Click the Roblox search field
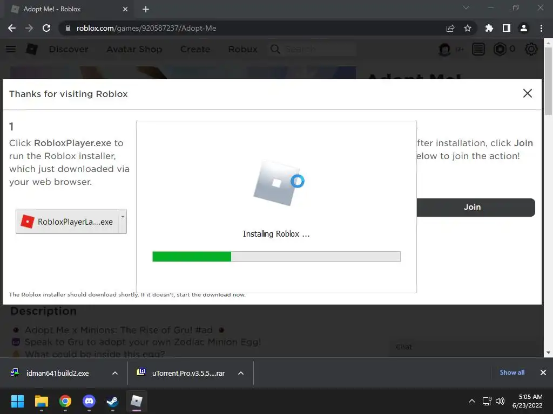 click(x=313, y=49)
